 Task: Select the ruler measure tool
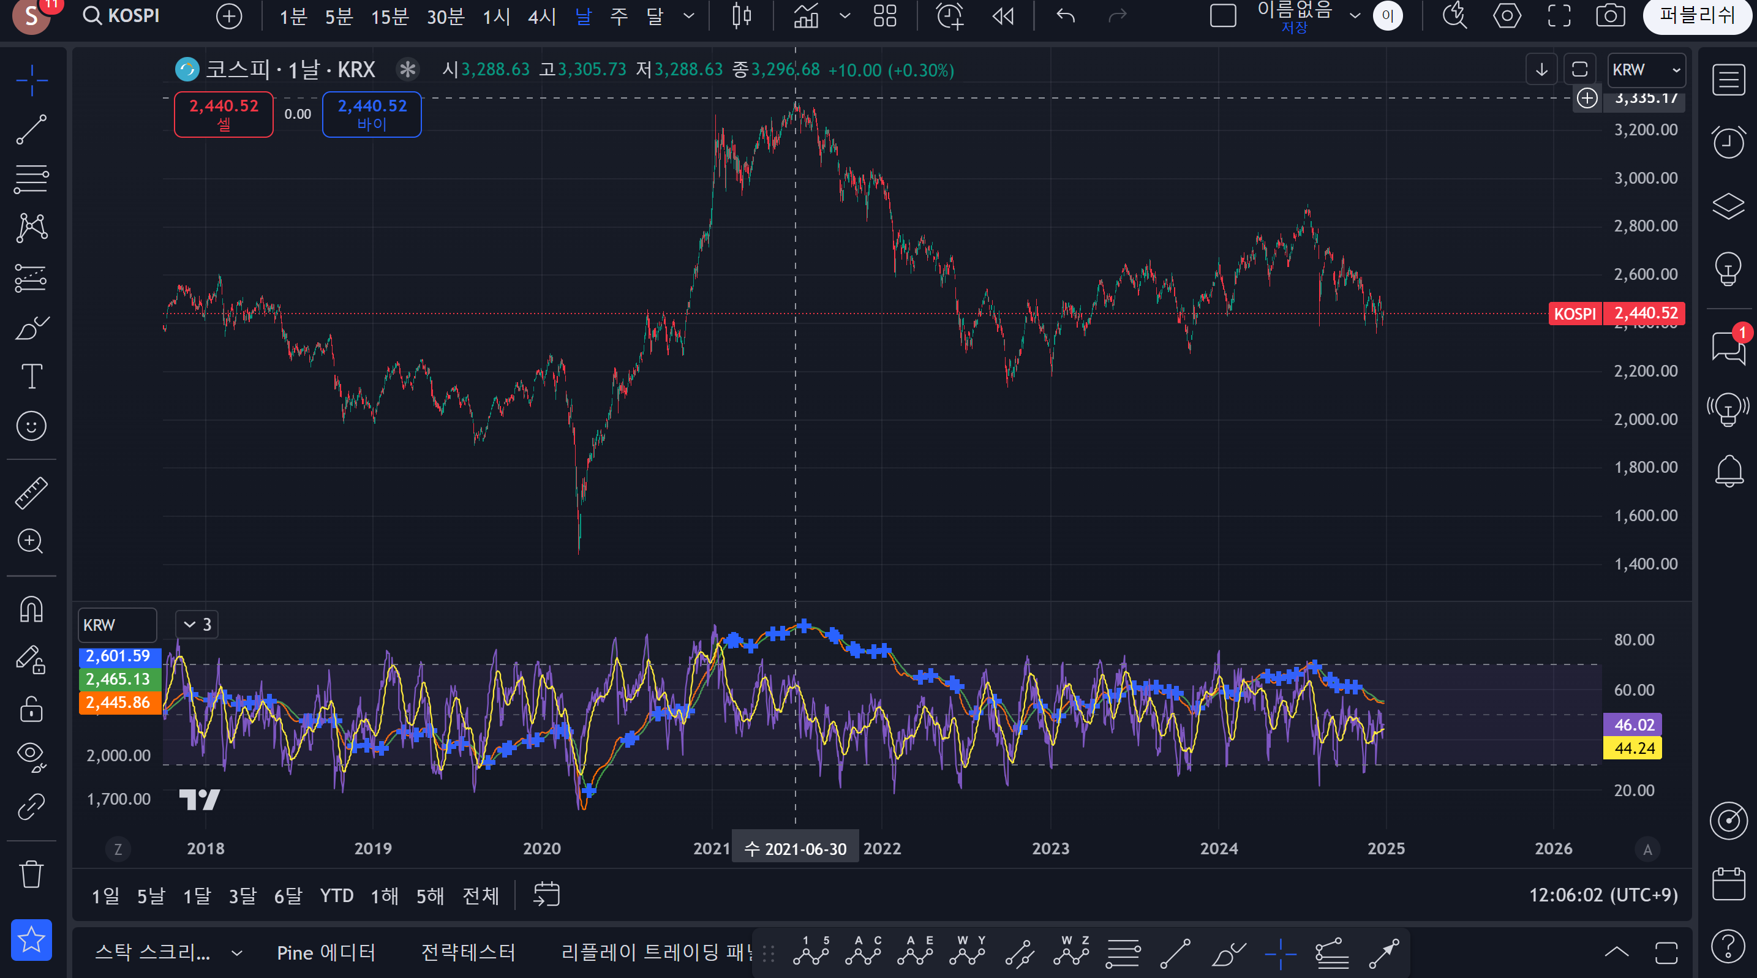[31, 492]
